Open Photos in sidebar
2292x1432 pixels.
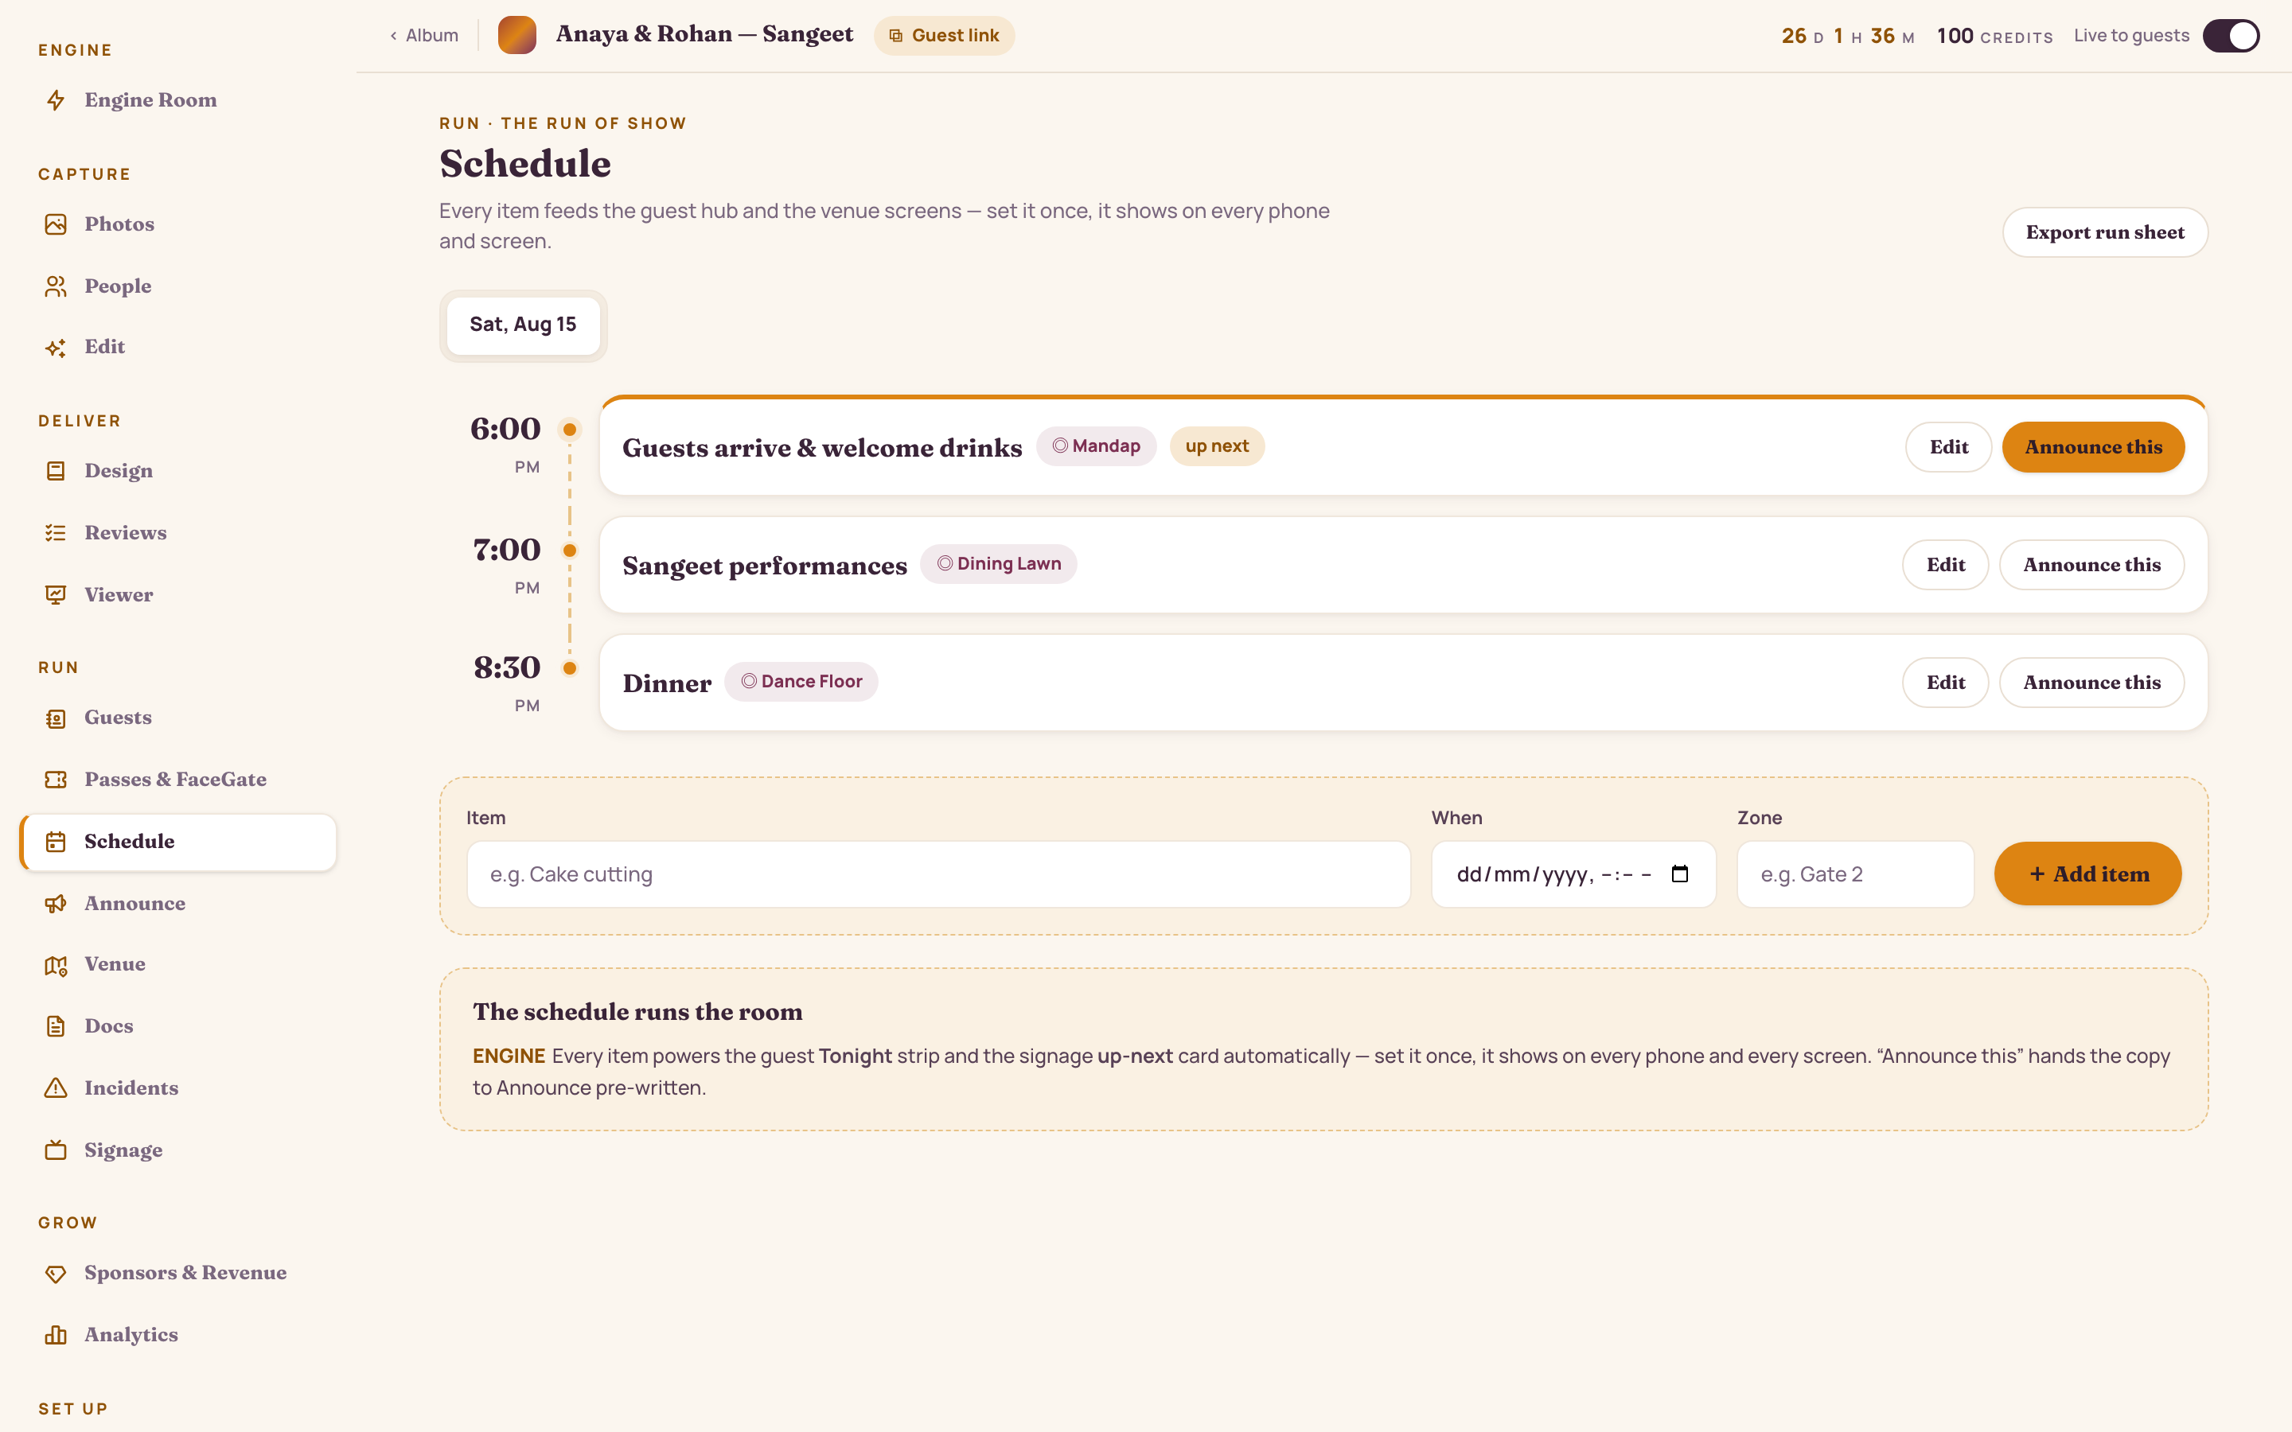(x=178, y=224)
